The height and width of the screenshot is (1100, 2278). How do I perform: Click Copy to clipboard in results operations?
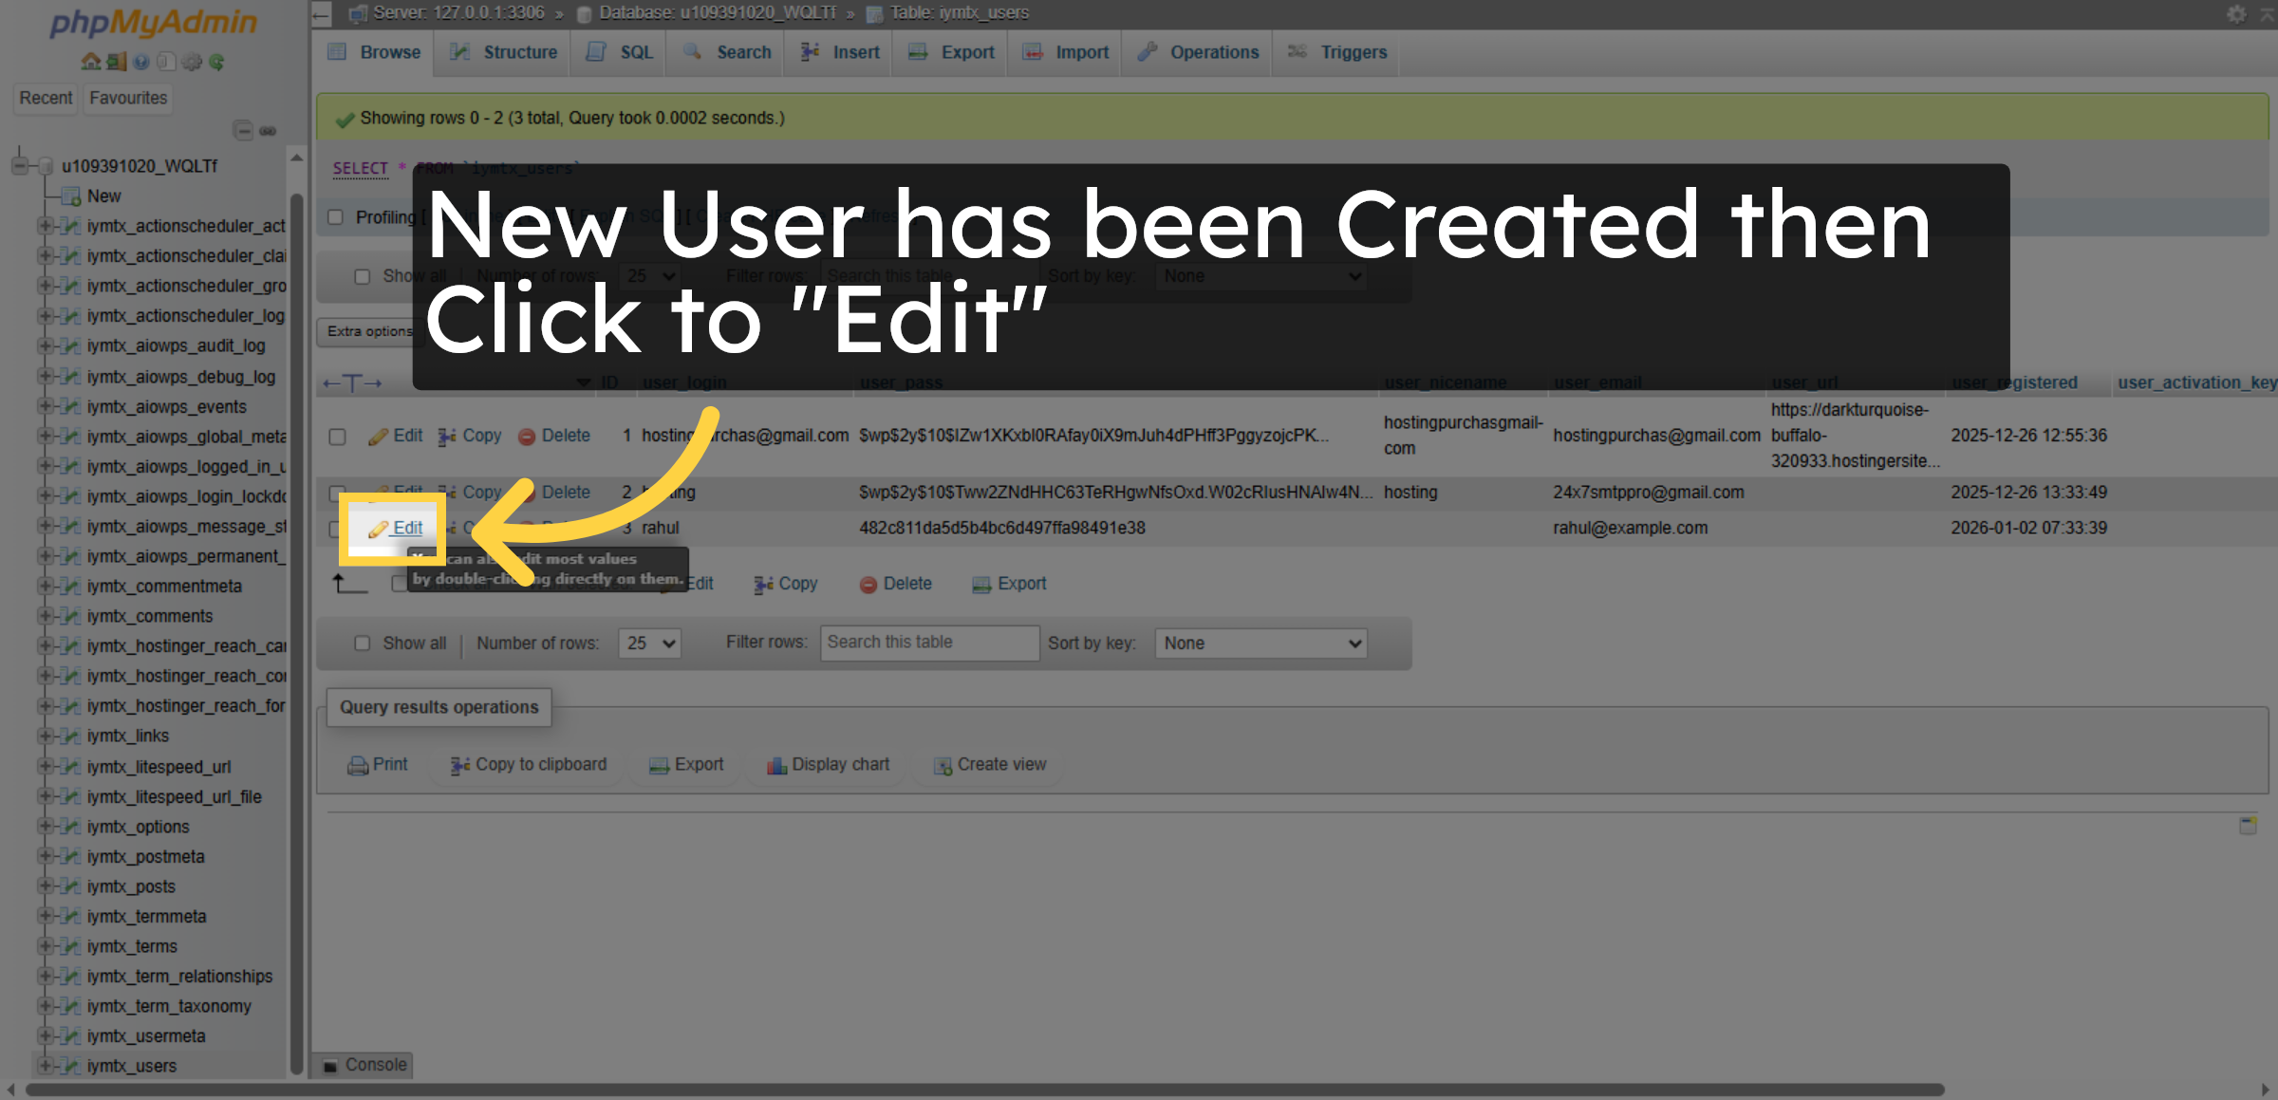(527, 764)
